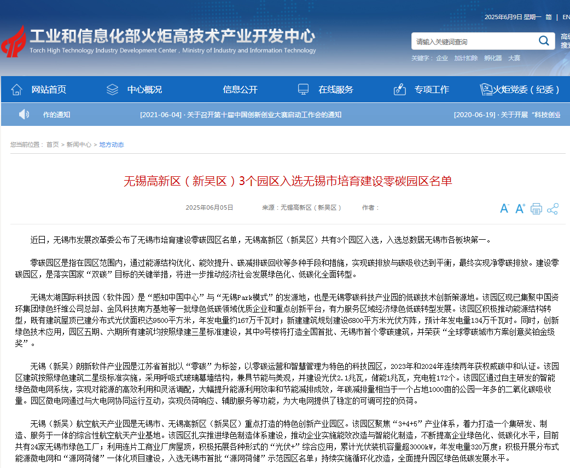Open the 中心概况 menu
Viewport: 570px width, 468px height.
(144, 89)
